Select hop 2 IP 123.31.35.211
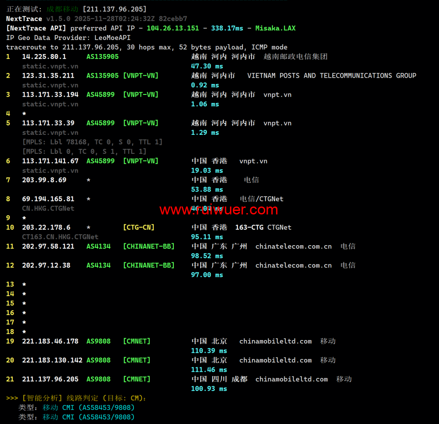This screenshot has height=424, width=439. pos(48,76)
